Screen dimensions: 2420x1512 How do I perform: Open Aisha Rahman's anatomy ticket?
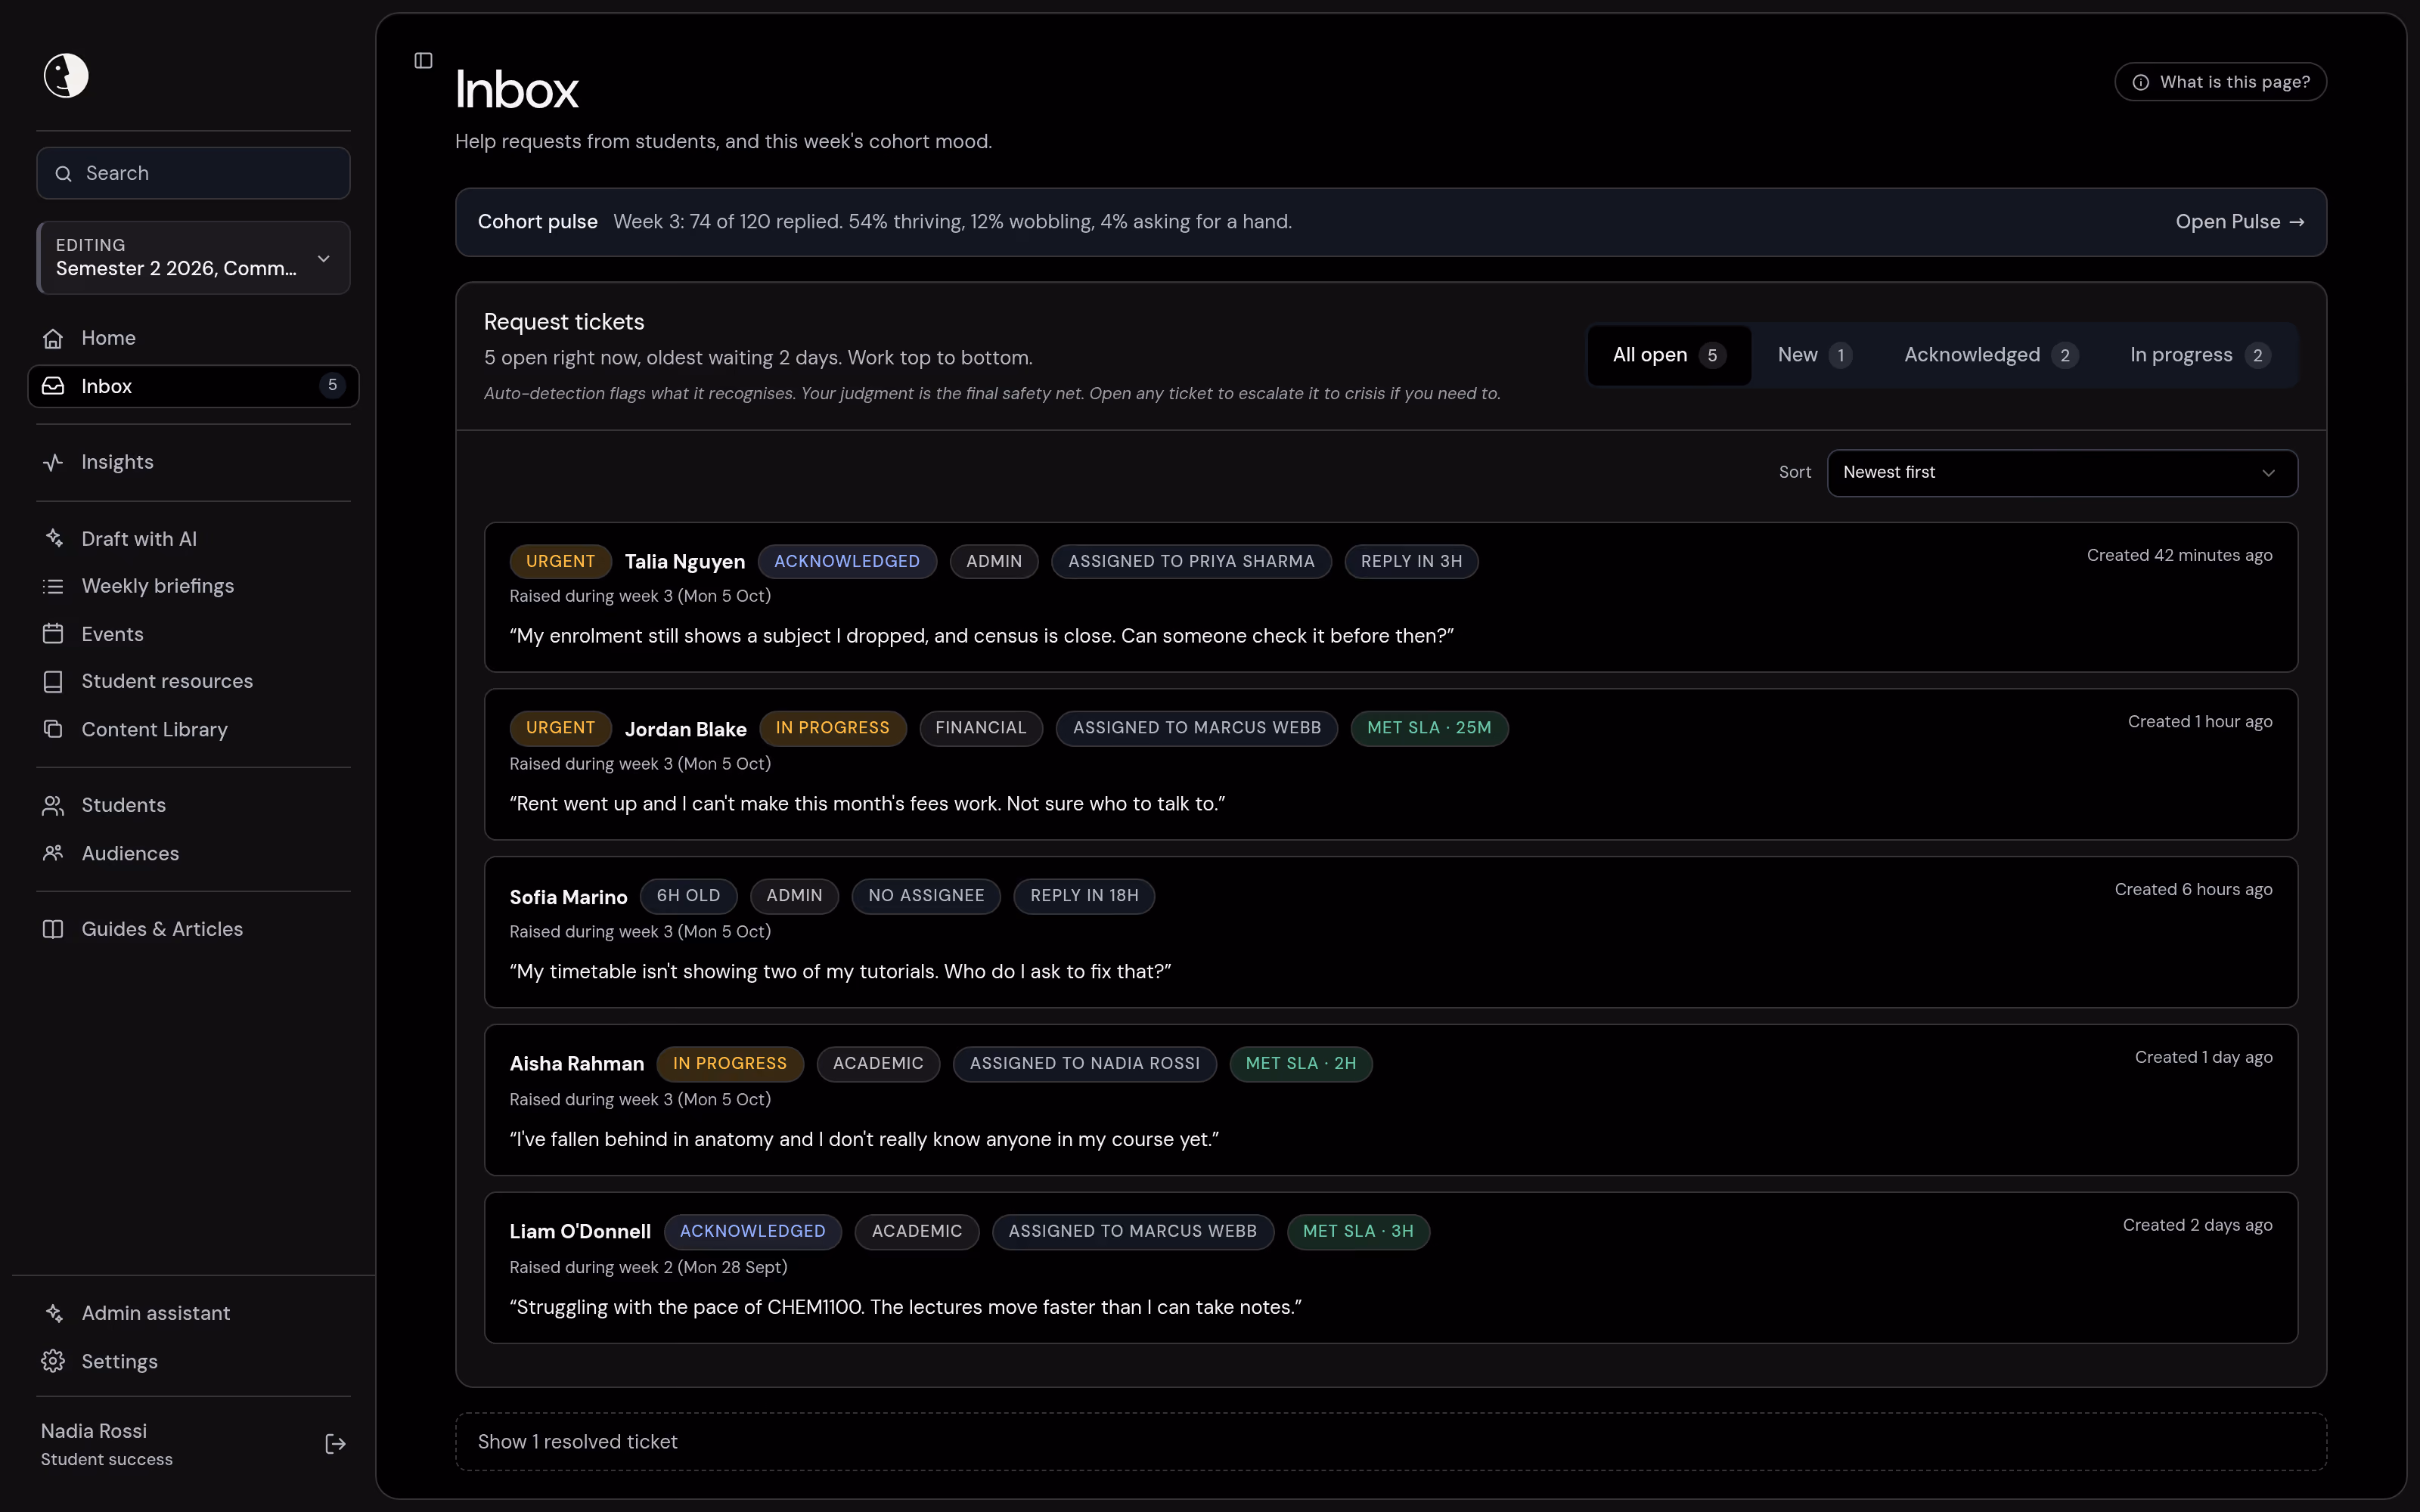tap(1391, 1100)
